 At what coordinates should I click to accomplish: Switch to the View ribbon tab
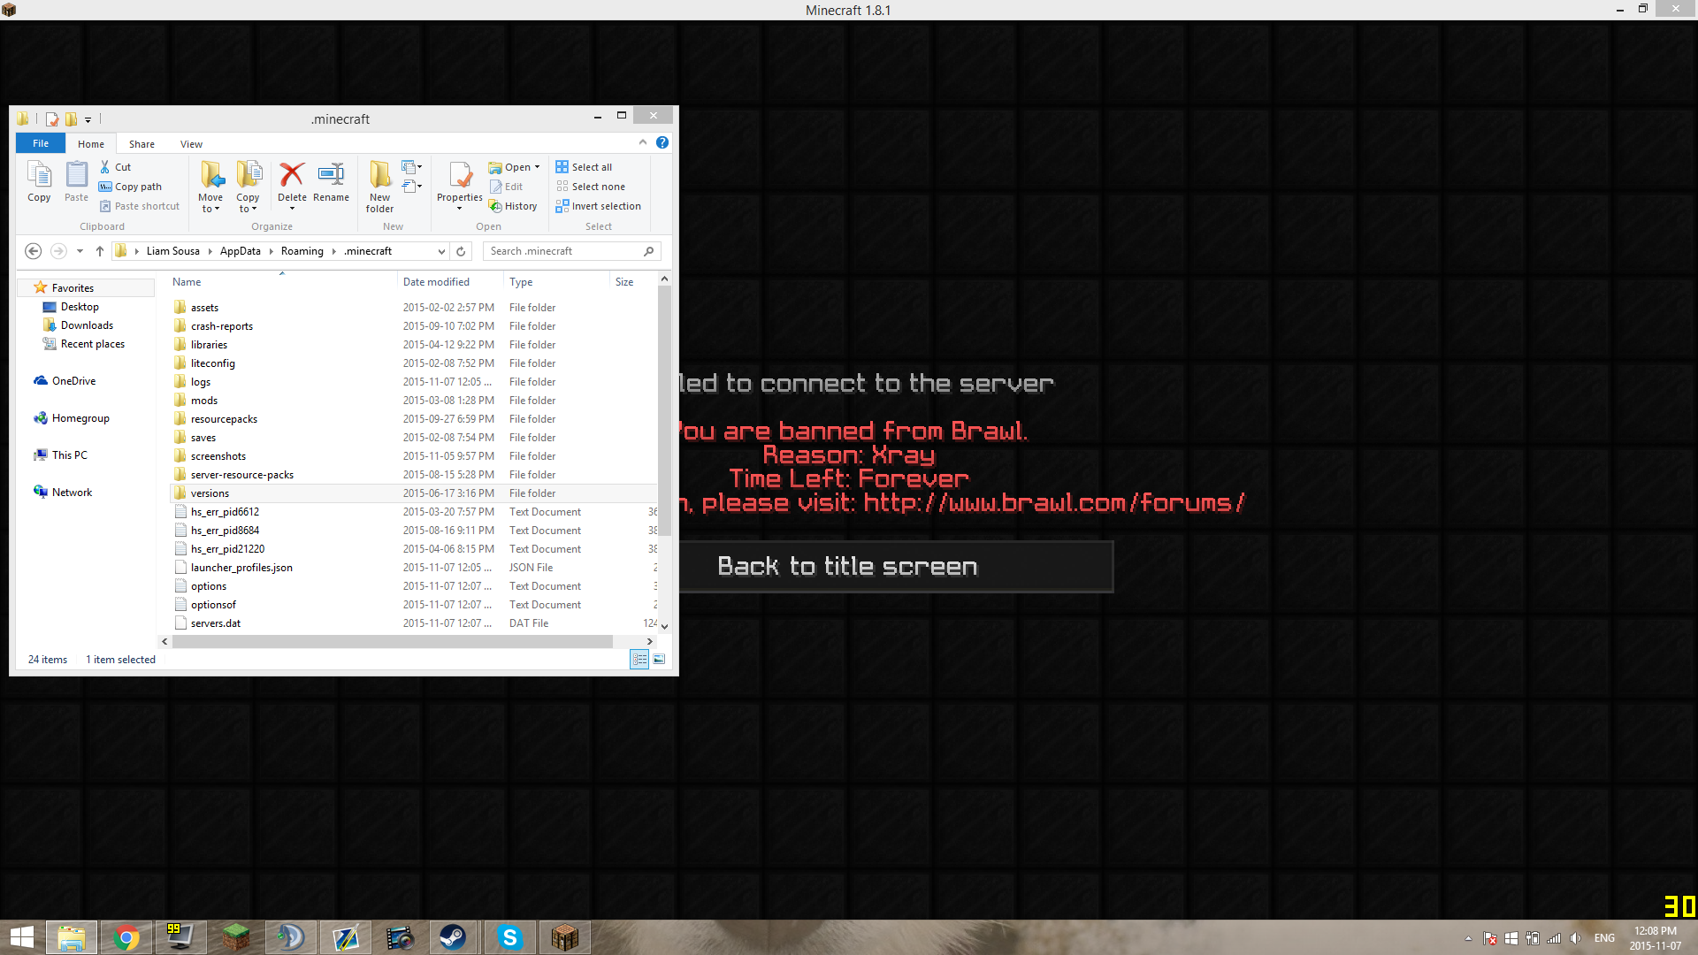(x=191, y=144)
